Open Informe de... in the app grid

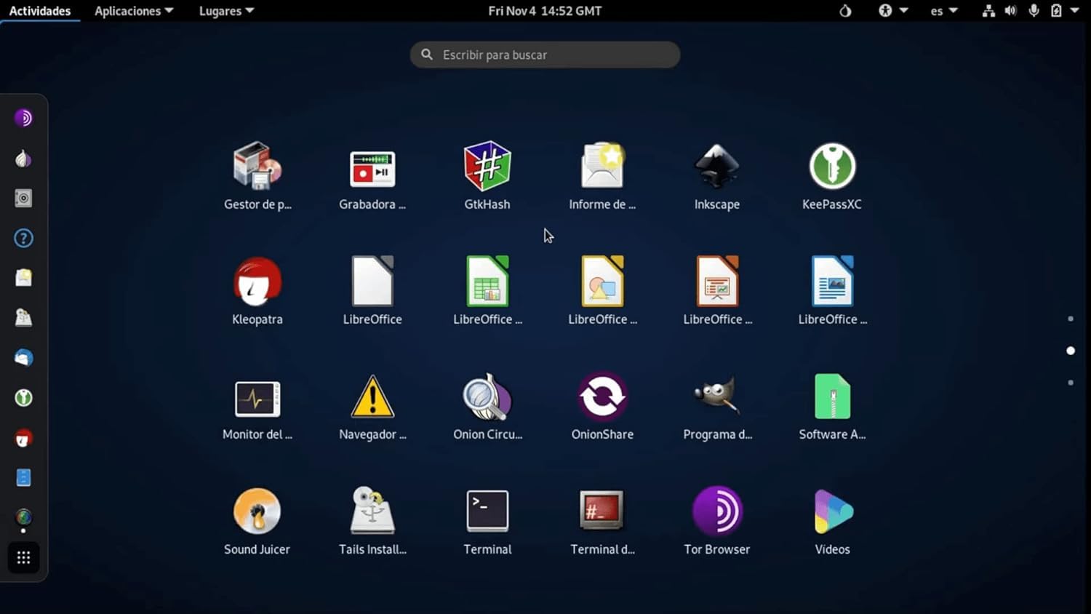602,166
